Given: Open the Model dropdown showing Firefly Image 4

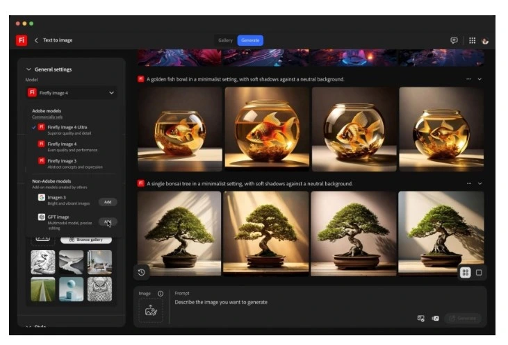Looking at the screenshot, I should tap(72, 93).
